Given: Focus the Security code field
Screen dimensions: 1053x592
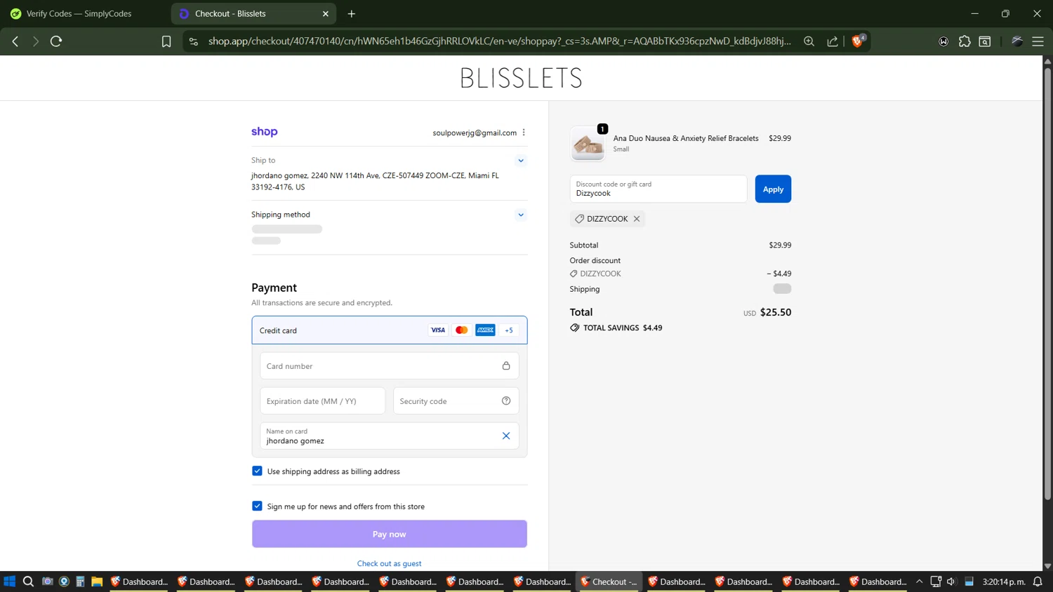Looking at the screenshot, I should click(x=456, y=401).
